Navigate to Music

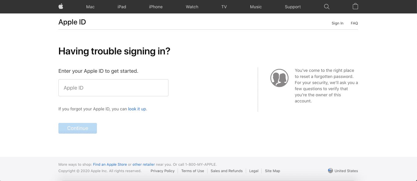click(256, 7)
